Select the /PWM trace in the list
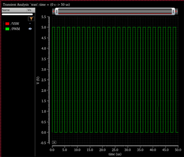 tap(15, 29)
